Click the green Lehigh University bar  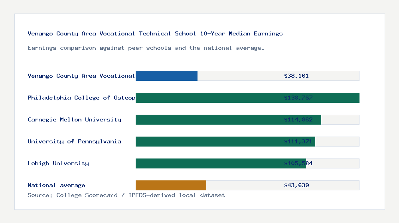221,163
